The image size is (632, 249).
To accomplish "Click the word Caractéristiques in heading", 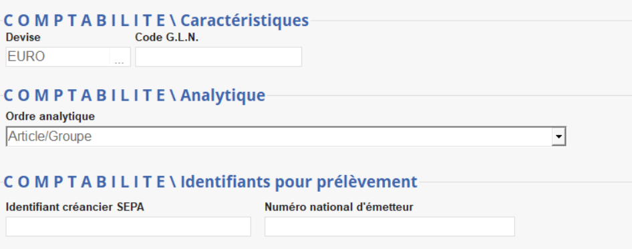I will click(245, 20).
